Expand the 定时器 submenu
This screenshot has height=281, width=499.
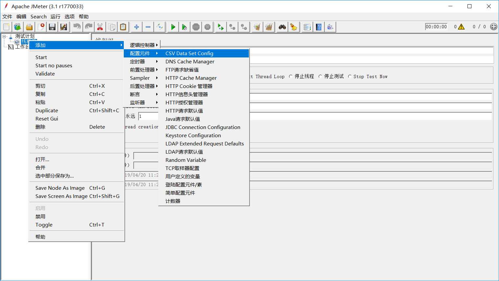pyautogui.click(x=142, y=61)
